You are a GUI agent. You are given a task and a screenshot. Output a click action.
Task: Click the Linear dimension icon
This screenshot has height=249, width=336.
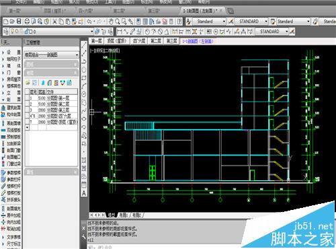120,32
